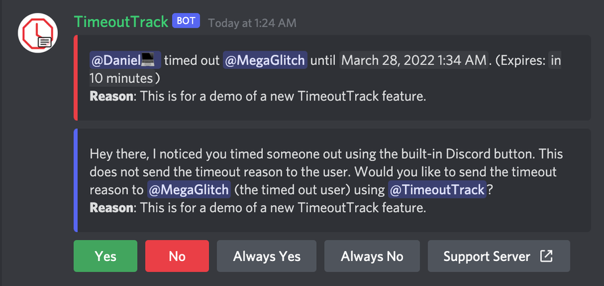Click @MegaGlitch mention in the blue embed
Screen dimensions: 604x286
(x=189, y=190)
